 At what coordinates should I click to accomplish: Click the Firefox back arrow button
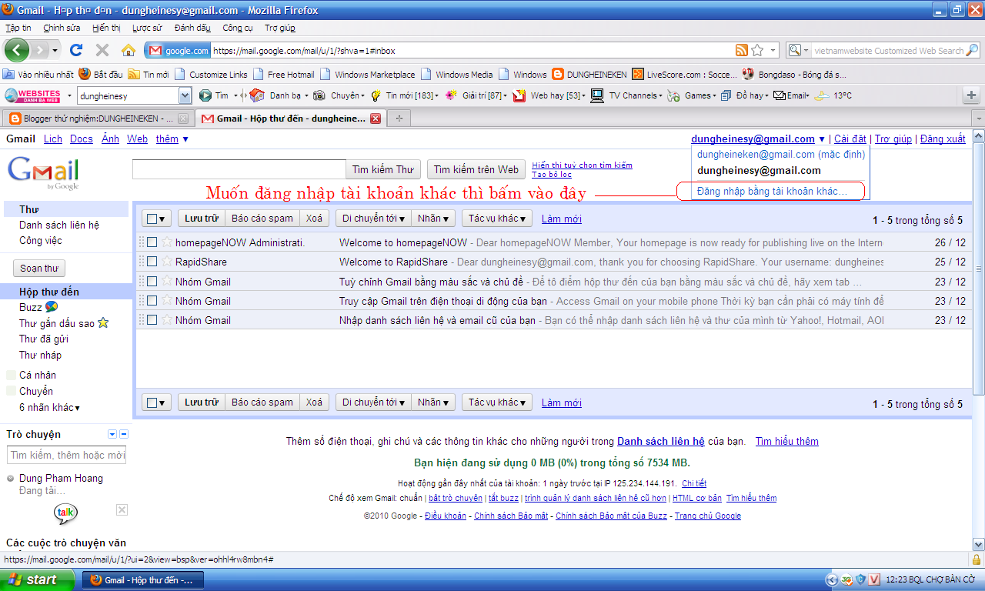tap(17, 50)
